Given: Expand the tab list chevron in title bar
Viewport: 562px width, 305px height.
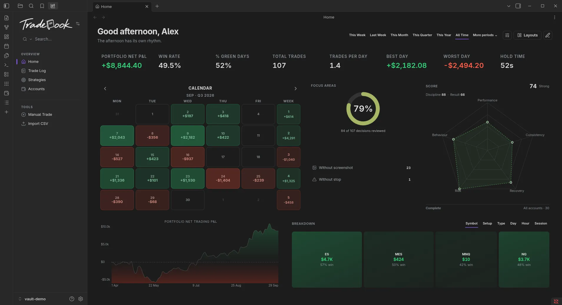Looking at the screenshot, I should click(x=509, y=6).
